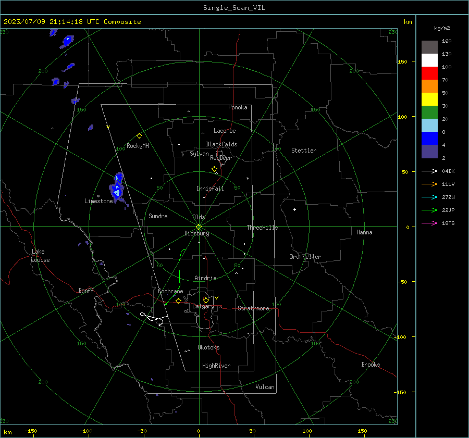Click the Banff town label
The height and width of the screenshot is (438, 469).
pos(86,290)
